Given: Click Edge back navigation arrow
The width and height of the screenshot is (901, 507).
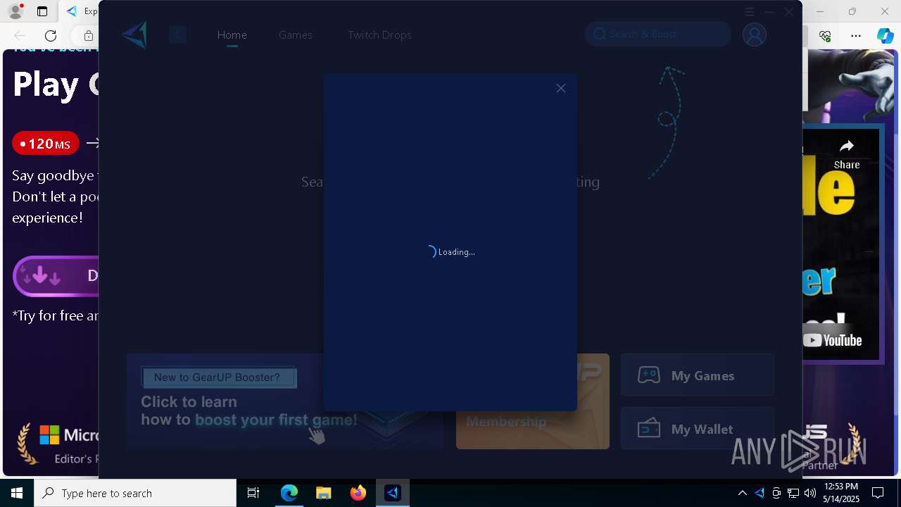Looking at the screenshot, I should pos(20,35).
